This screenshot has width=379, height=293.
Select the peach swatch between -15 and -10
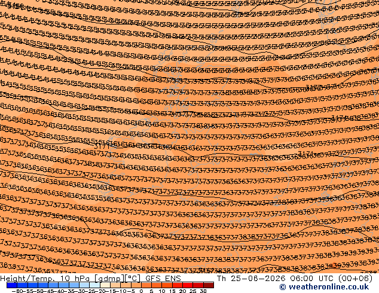point(115,285)
